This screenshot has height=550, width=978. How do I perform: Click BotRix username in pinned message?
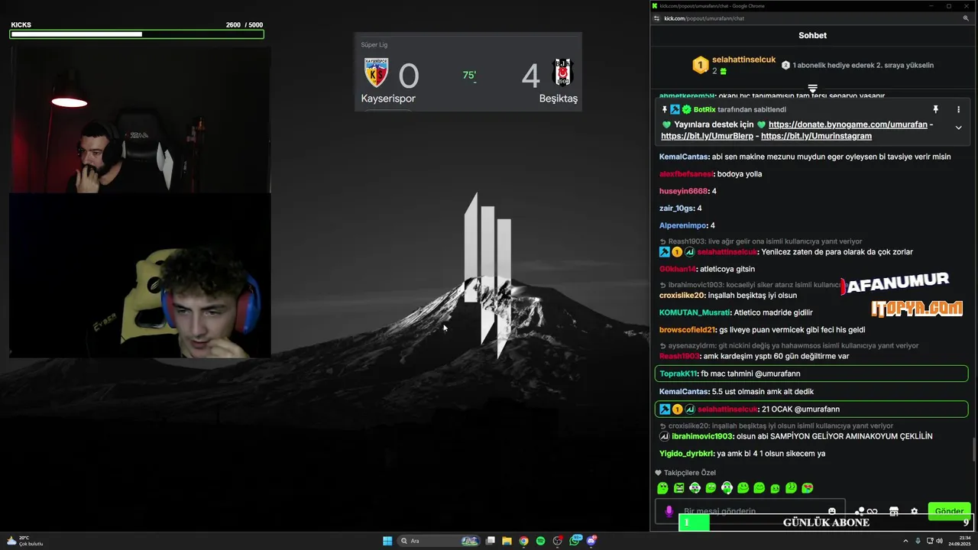click(704, 110)
